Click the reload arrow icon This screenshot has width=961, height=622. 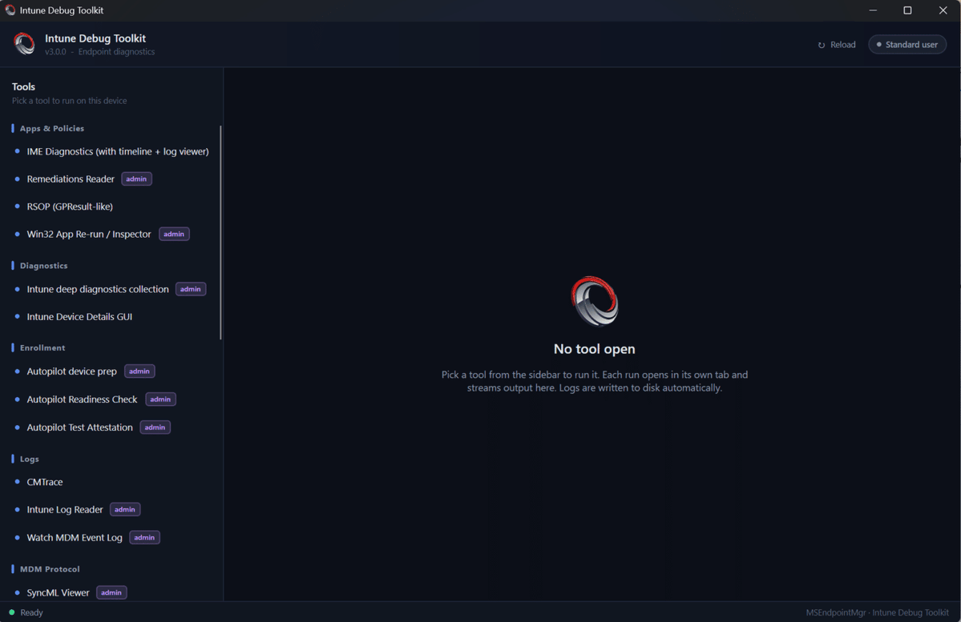[x=822, y=46]
